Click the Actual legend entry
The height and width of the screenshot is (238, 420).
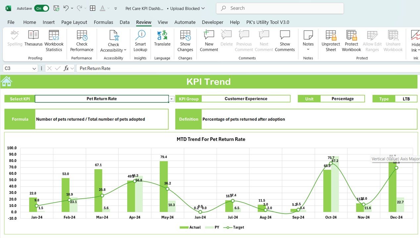(190, 227)
